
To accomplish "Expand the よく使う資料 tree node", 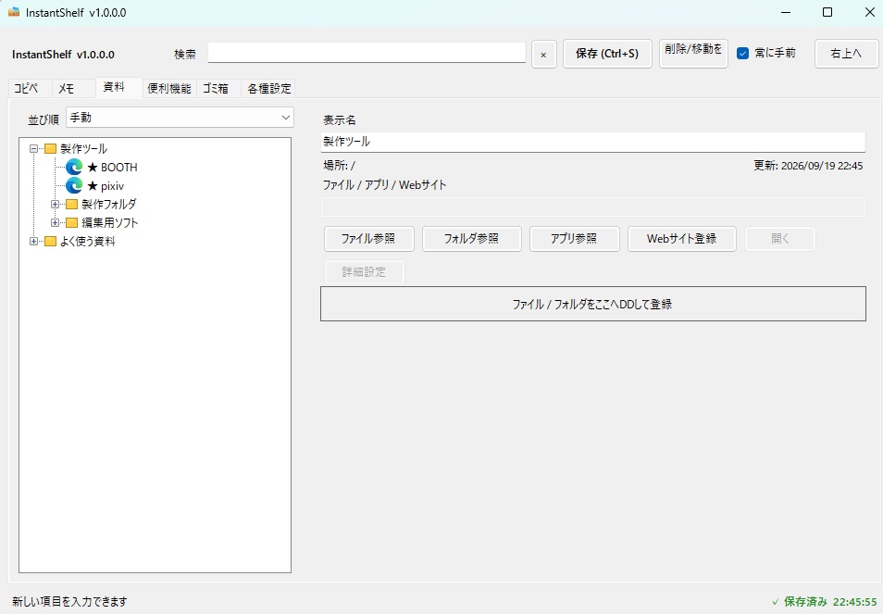I will pyautogui.click(x=34, y=241).
